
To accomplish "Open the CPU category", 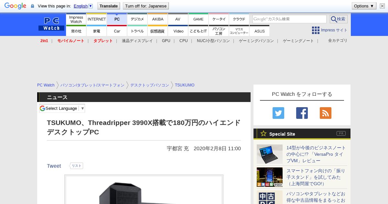I will [x=184, y=41].
